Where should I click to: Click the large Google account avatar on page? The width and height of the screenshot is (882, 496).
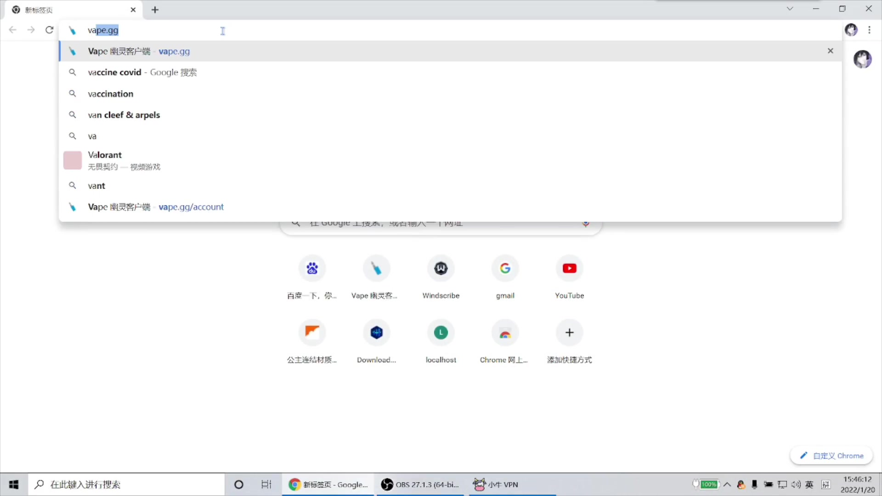[x=863, y=59]
